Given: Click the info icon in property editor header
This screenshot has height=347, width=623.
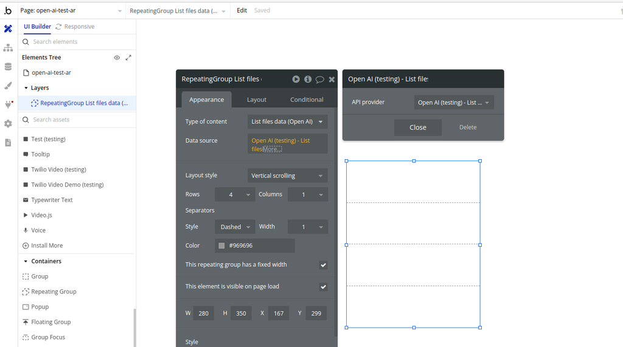Looking at the screenshot, I should (x=308, y=79).
